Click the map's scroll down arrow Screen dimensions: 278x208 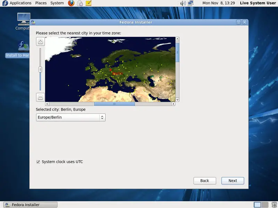[x=178, y=100]
